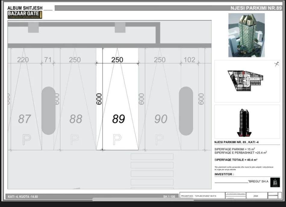This screenshot has height=207, width=286.
Task: Select parking space number 88
Action: (76, 119)
